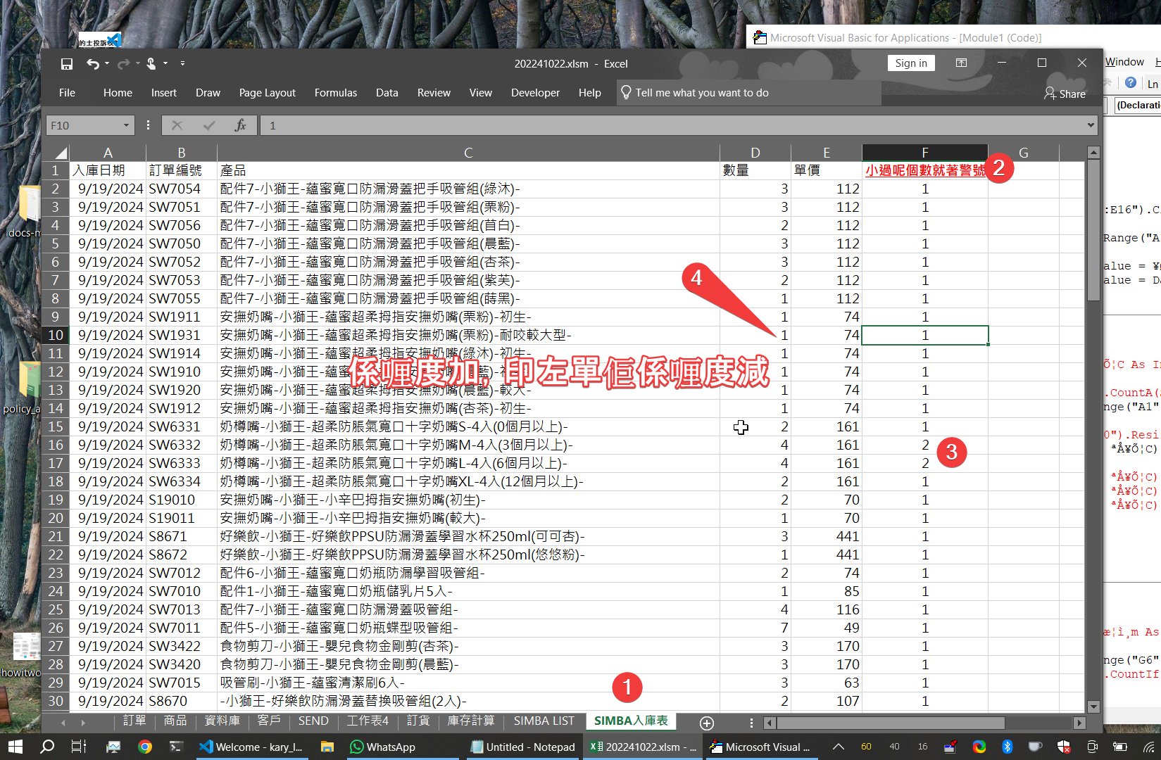Click the Insert Function fx icon
The width and height of the screenshot is (1161, 760).
[240, 125]
